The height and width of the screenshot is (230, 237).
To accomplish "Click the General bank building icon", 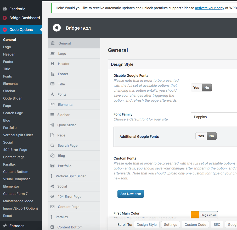I will tap(52, 43).
